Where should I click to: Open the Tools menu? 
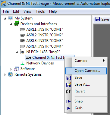[40, 11]
